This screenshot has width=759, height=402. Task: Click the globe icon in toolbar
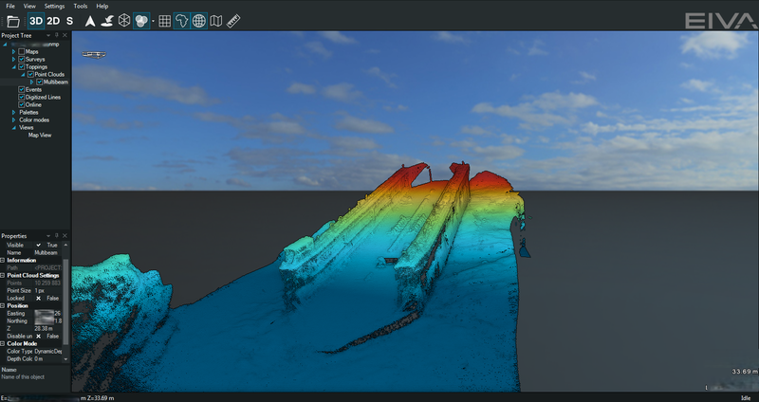[x=199, y=20]
